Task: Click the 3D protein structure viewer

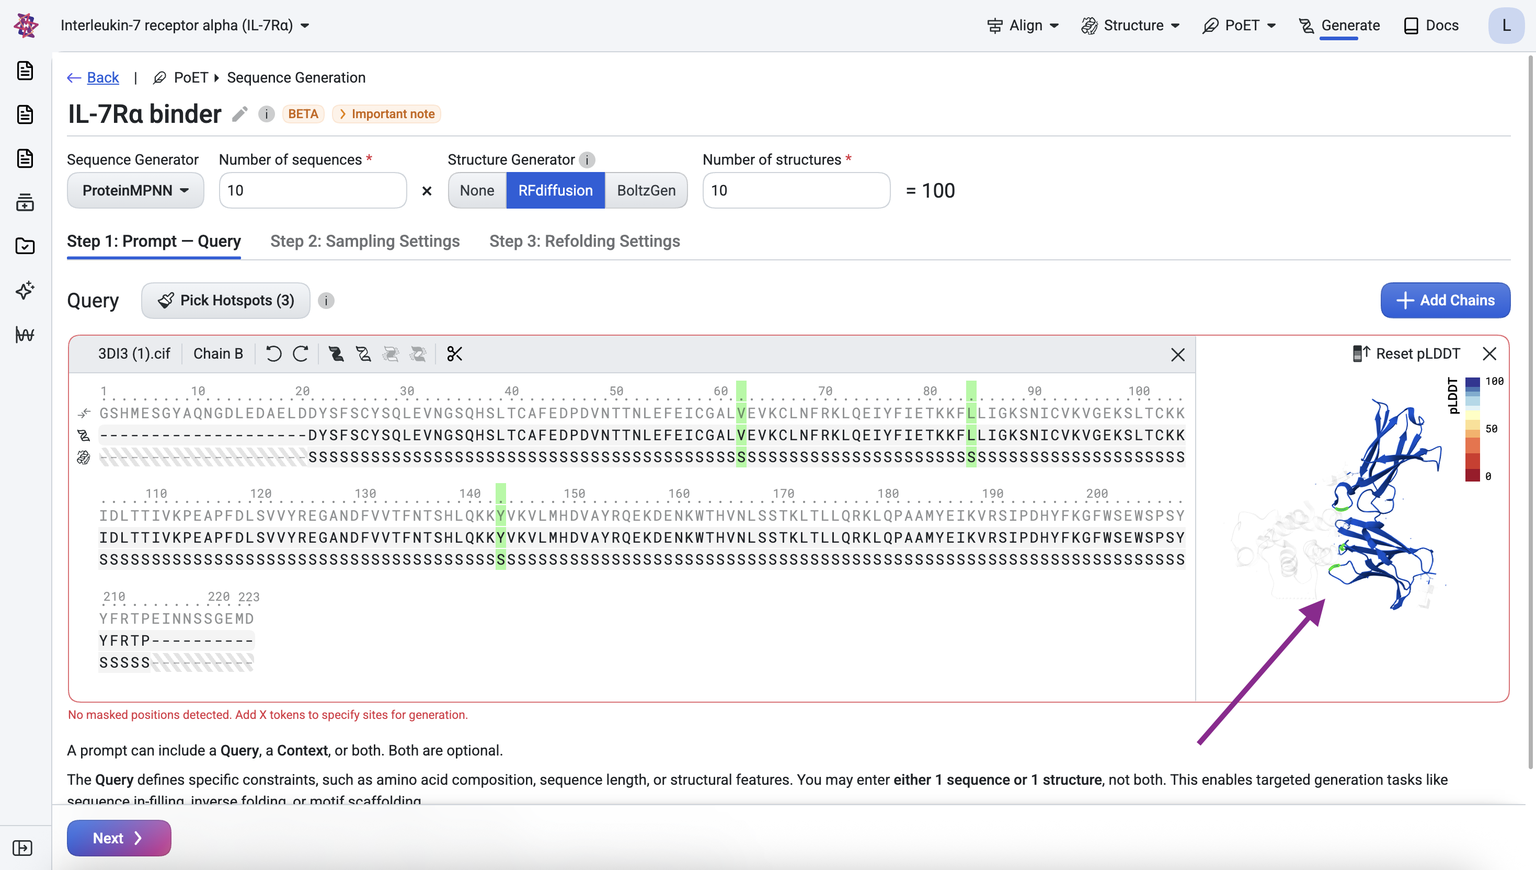Action: (x=1352, y=519)
